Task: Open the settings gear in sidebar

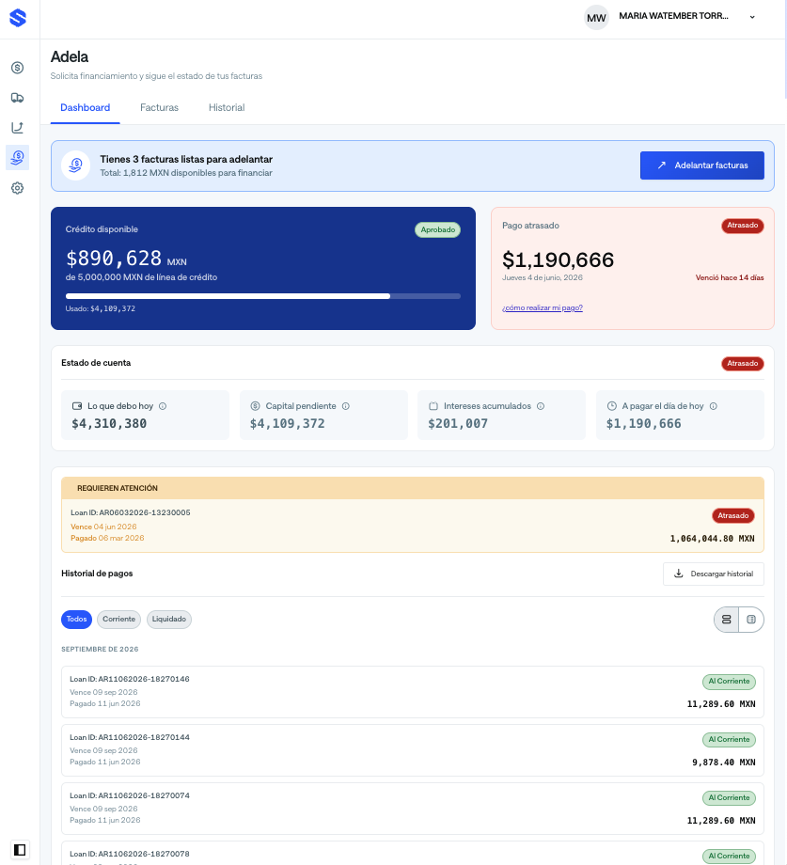Action: (x=18, y=188)
